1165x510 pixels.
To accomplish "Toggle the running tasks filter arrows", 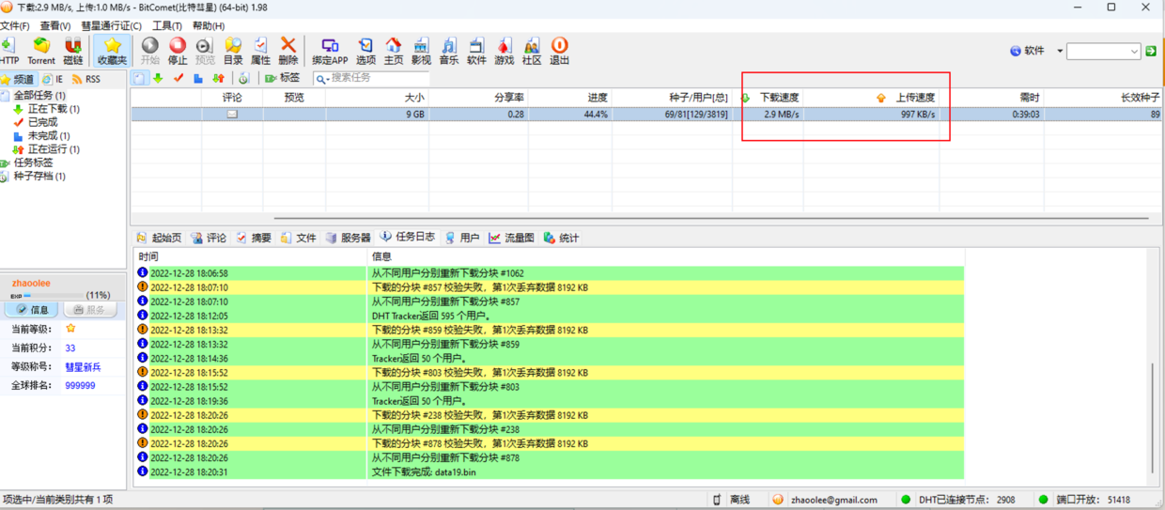I will pos(218,78).
